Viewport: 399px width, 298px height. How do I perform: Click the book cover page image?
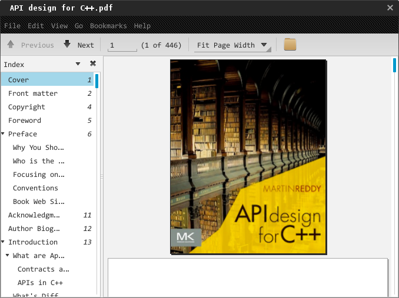tap(248, 156)
